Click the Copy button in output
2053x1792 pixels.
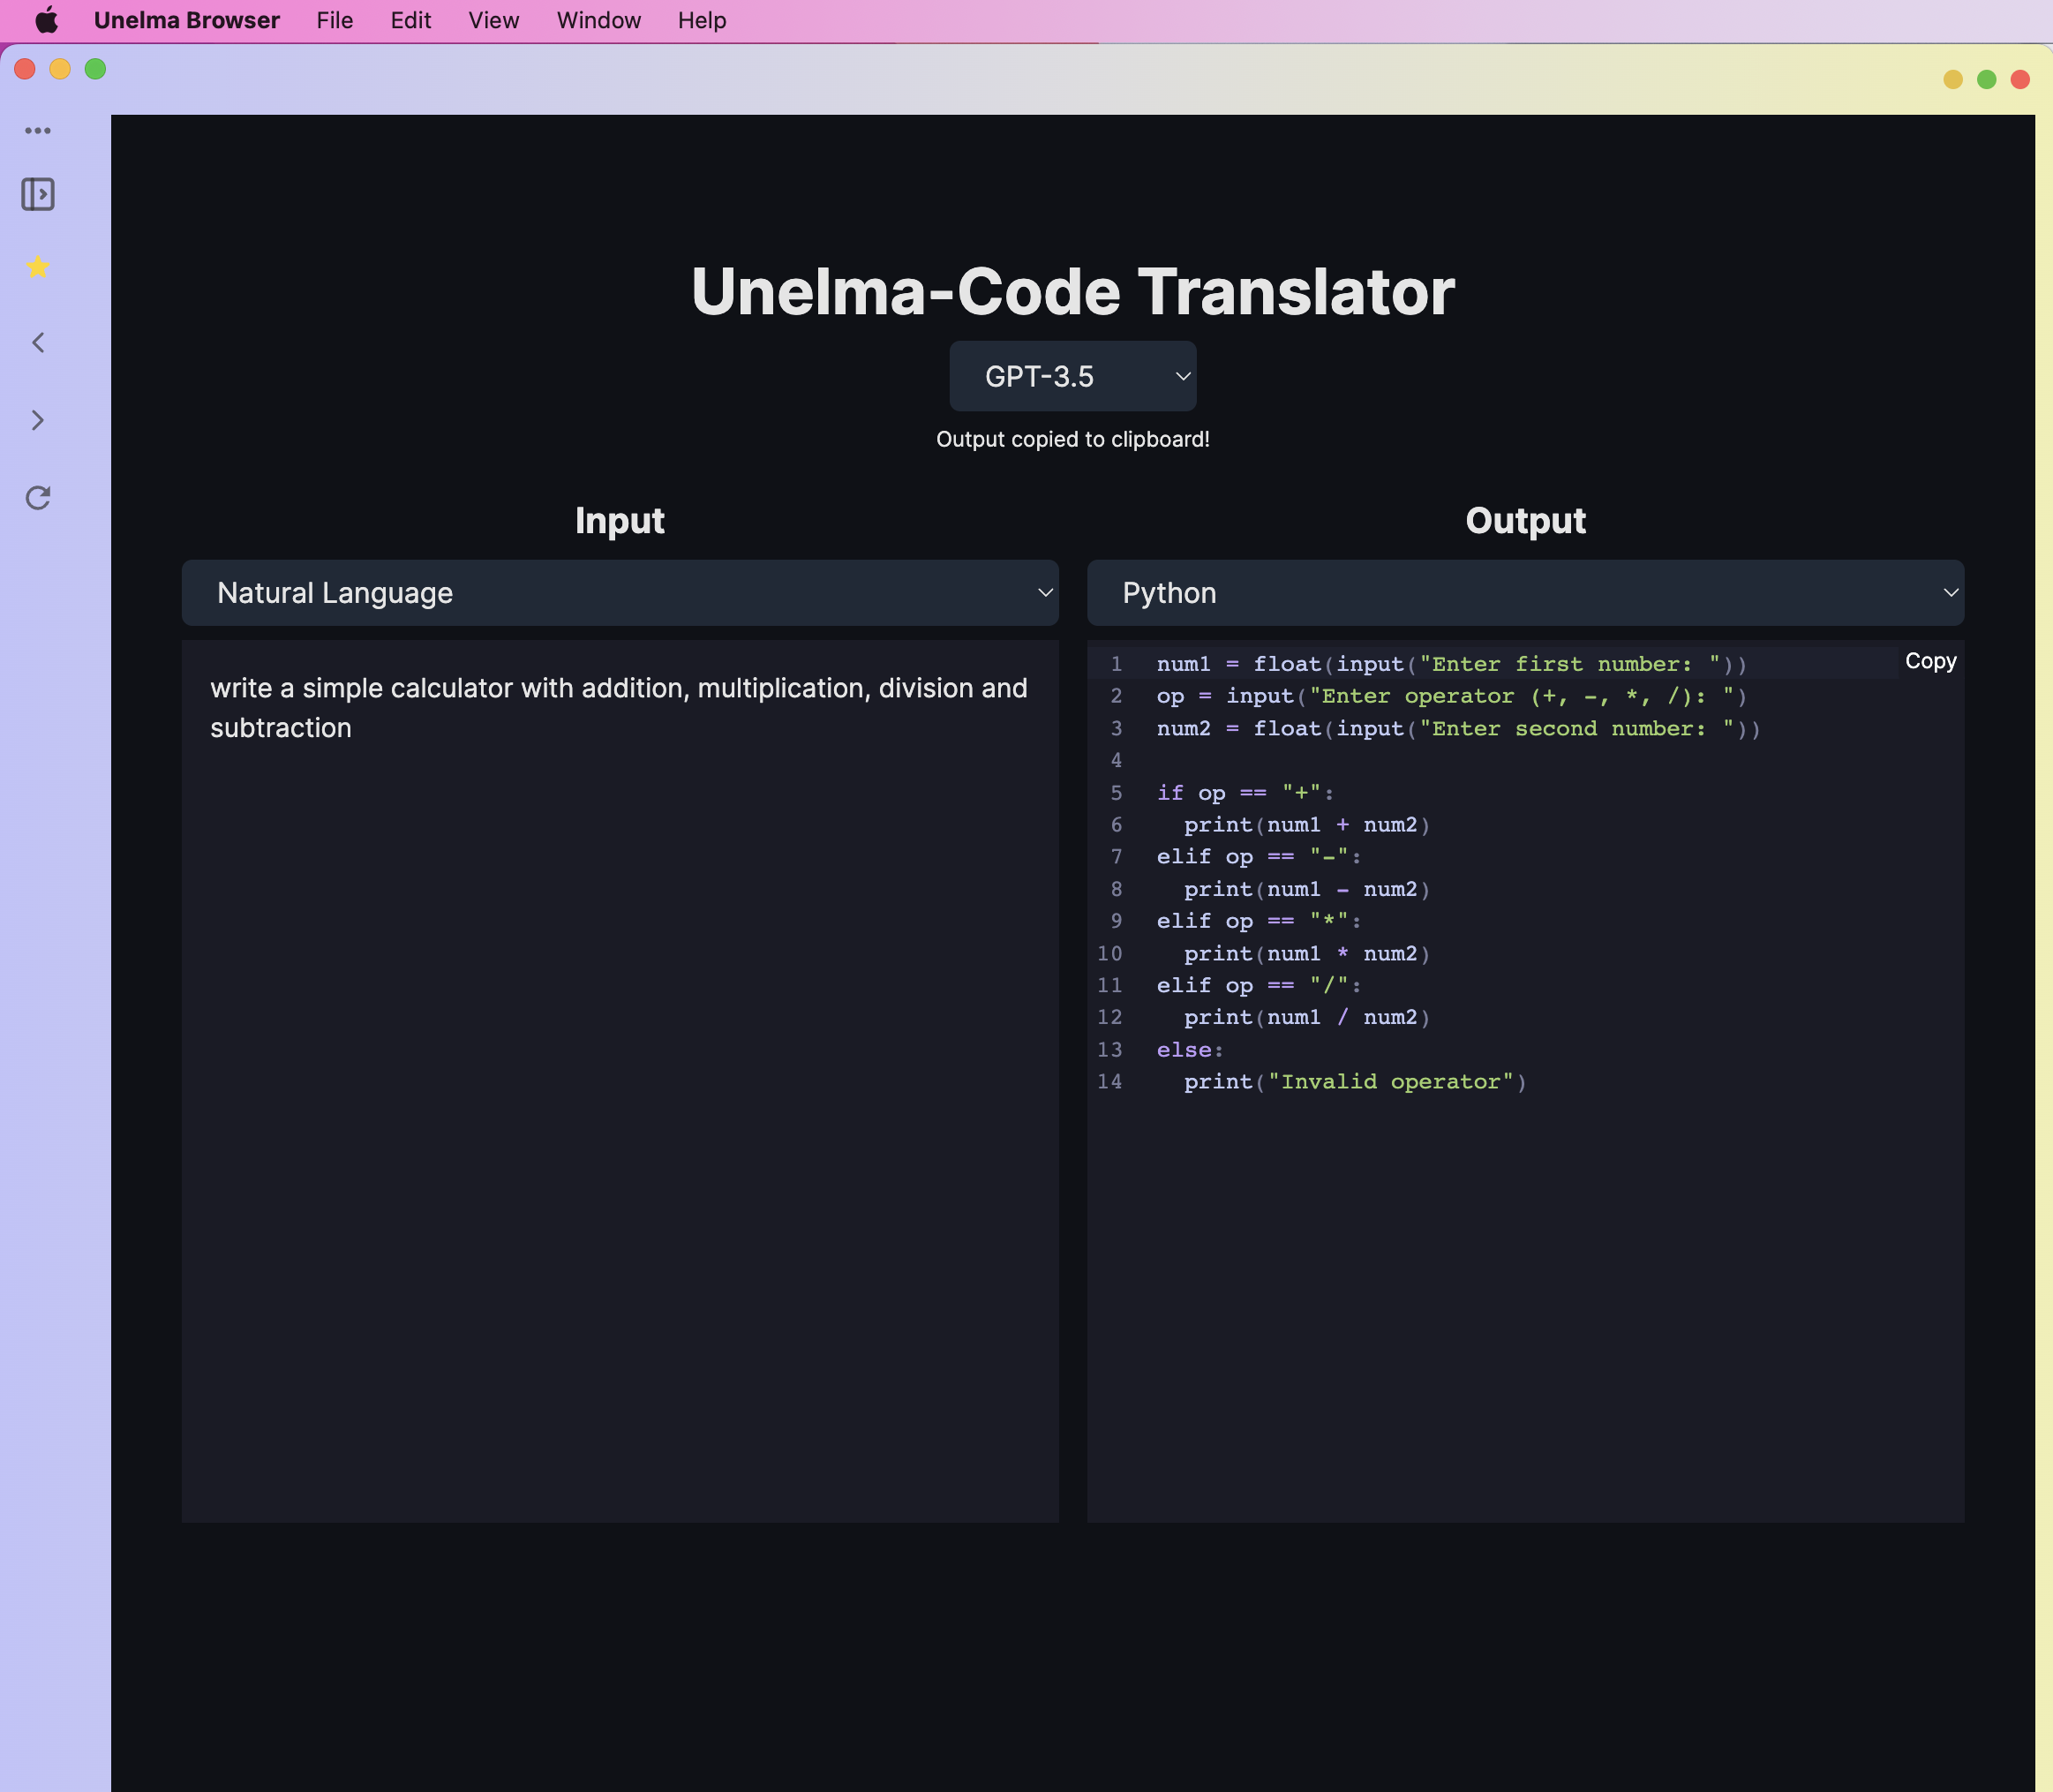1929,661
